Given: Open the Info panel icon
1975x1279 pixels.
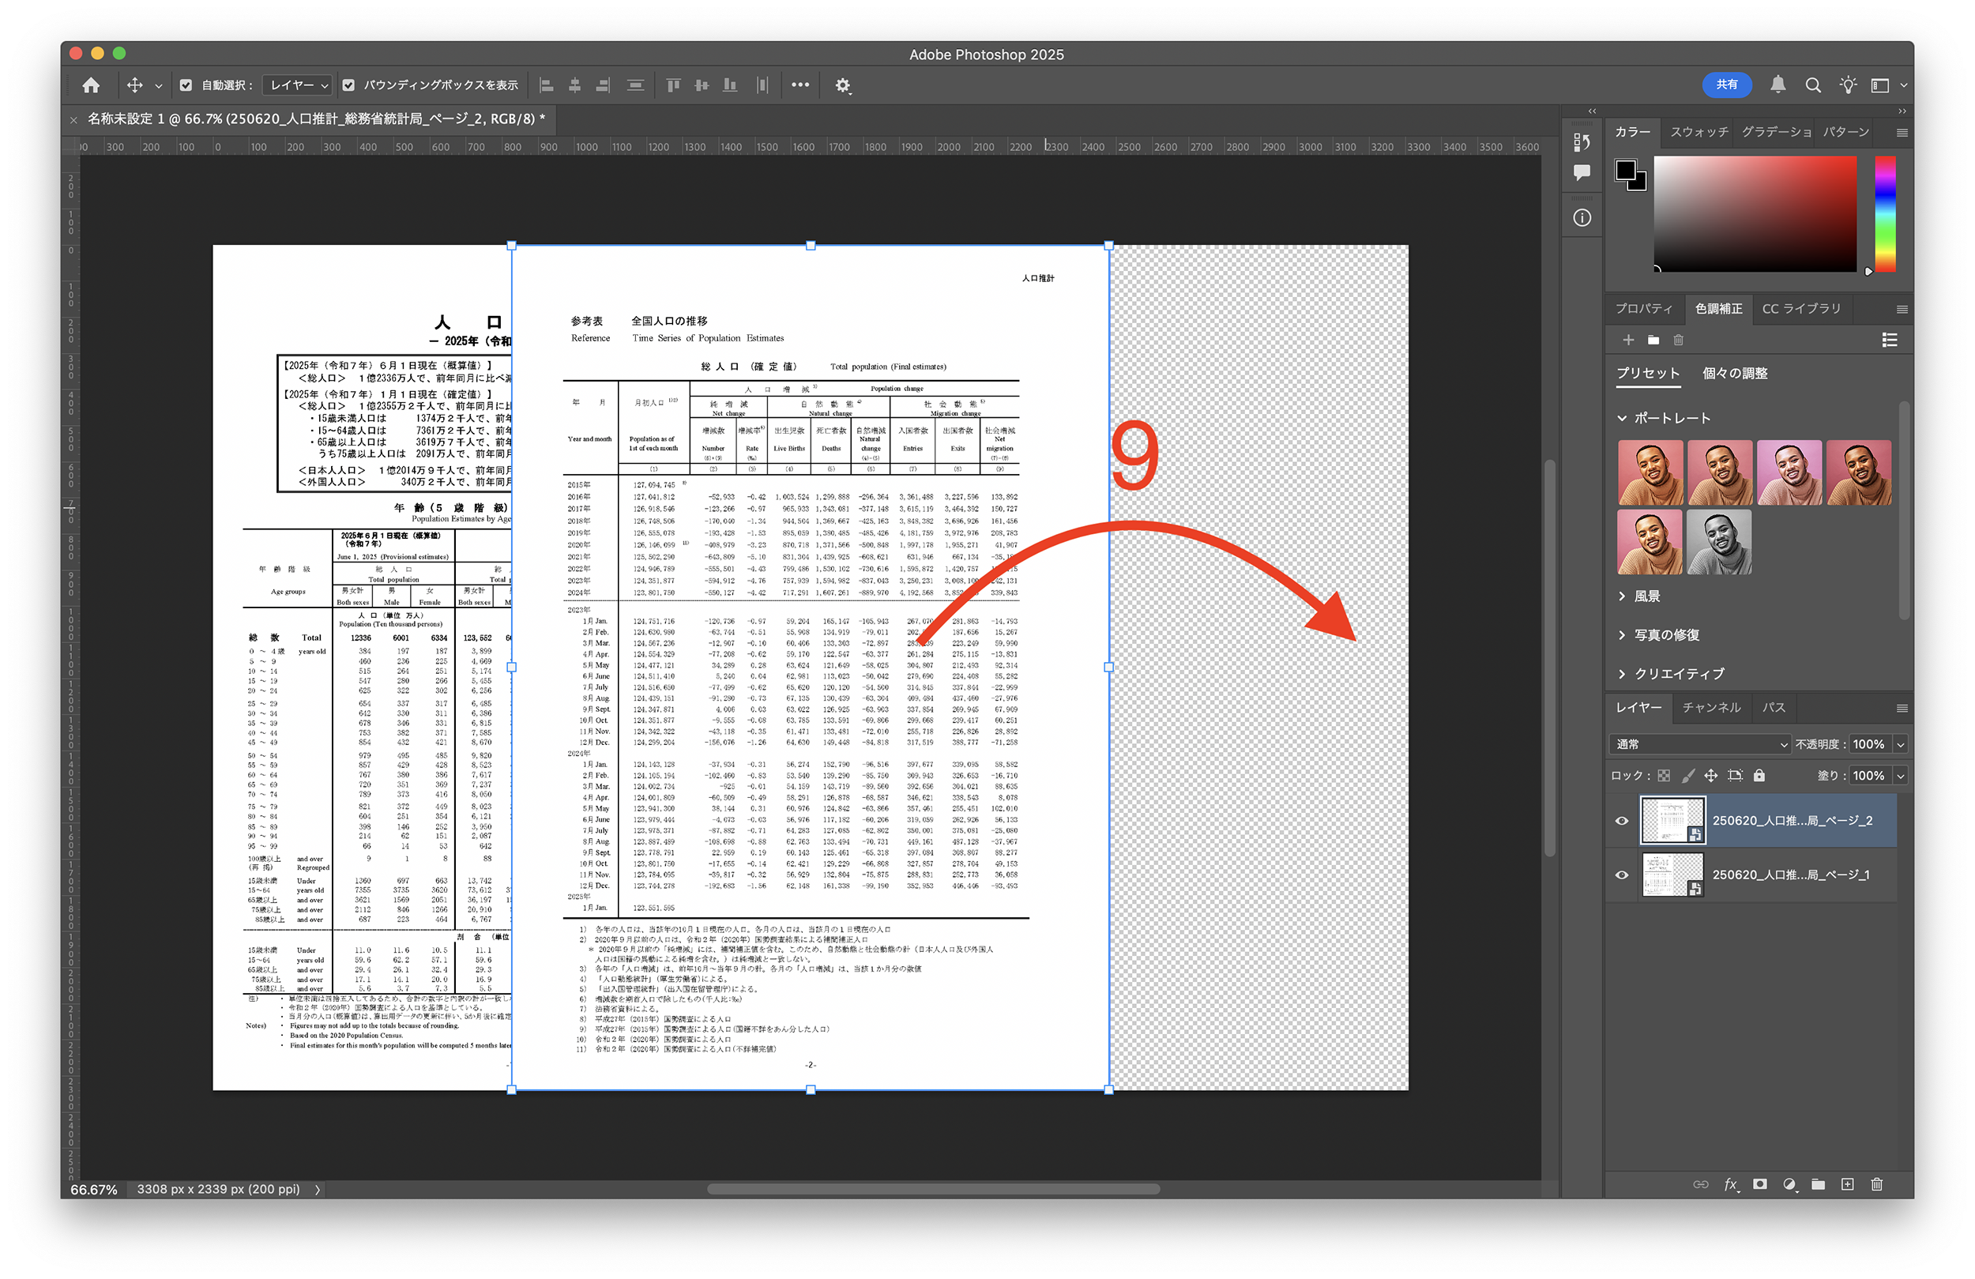Looking at the screenshot, I should point(1582,218).
